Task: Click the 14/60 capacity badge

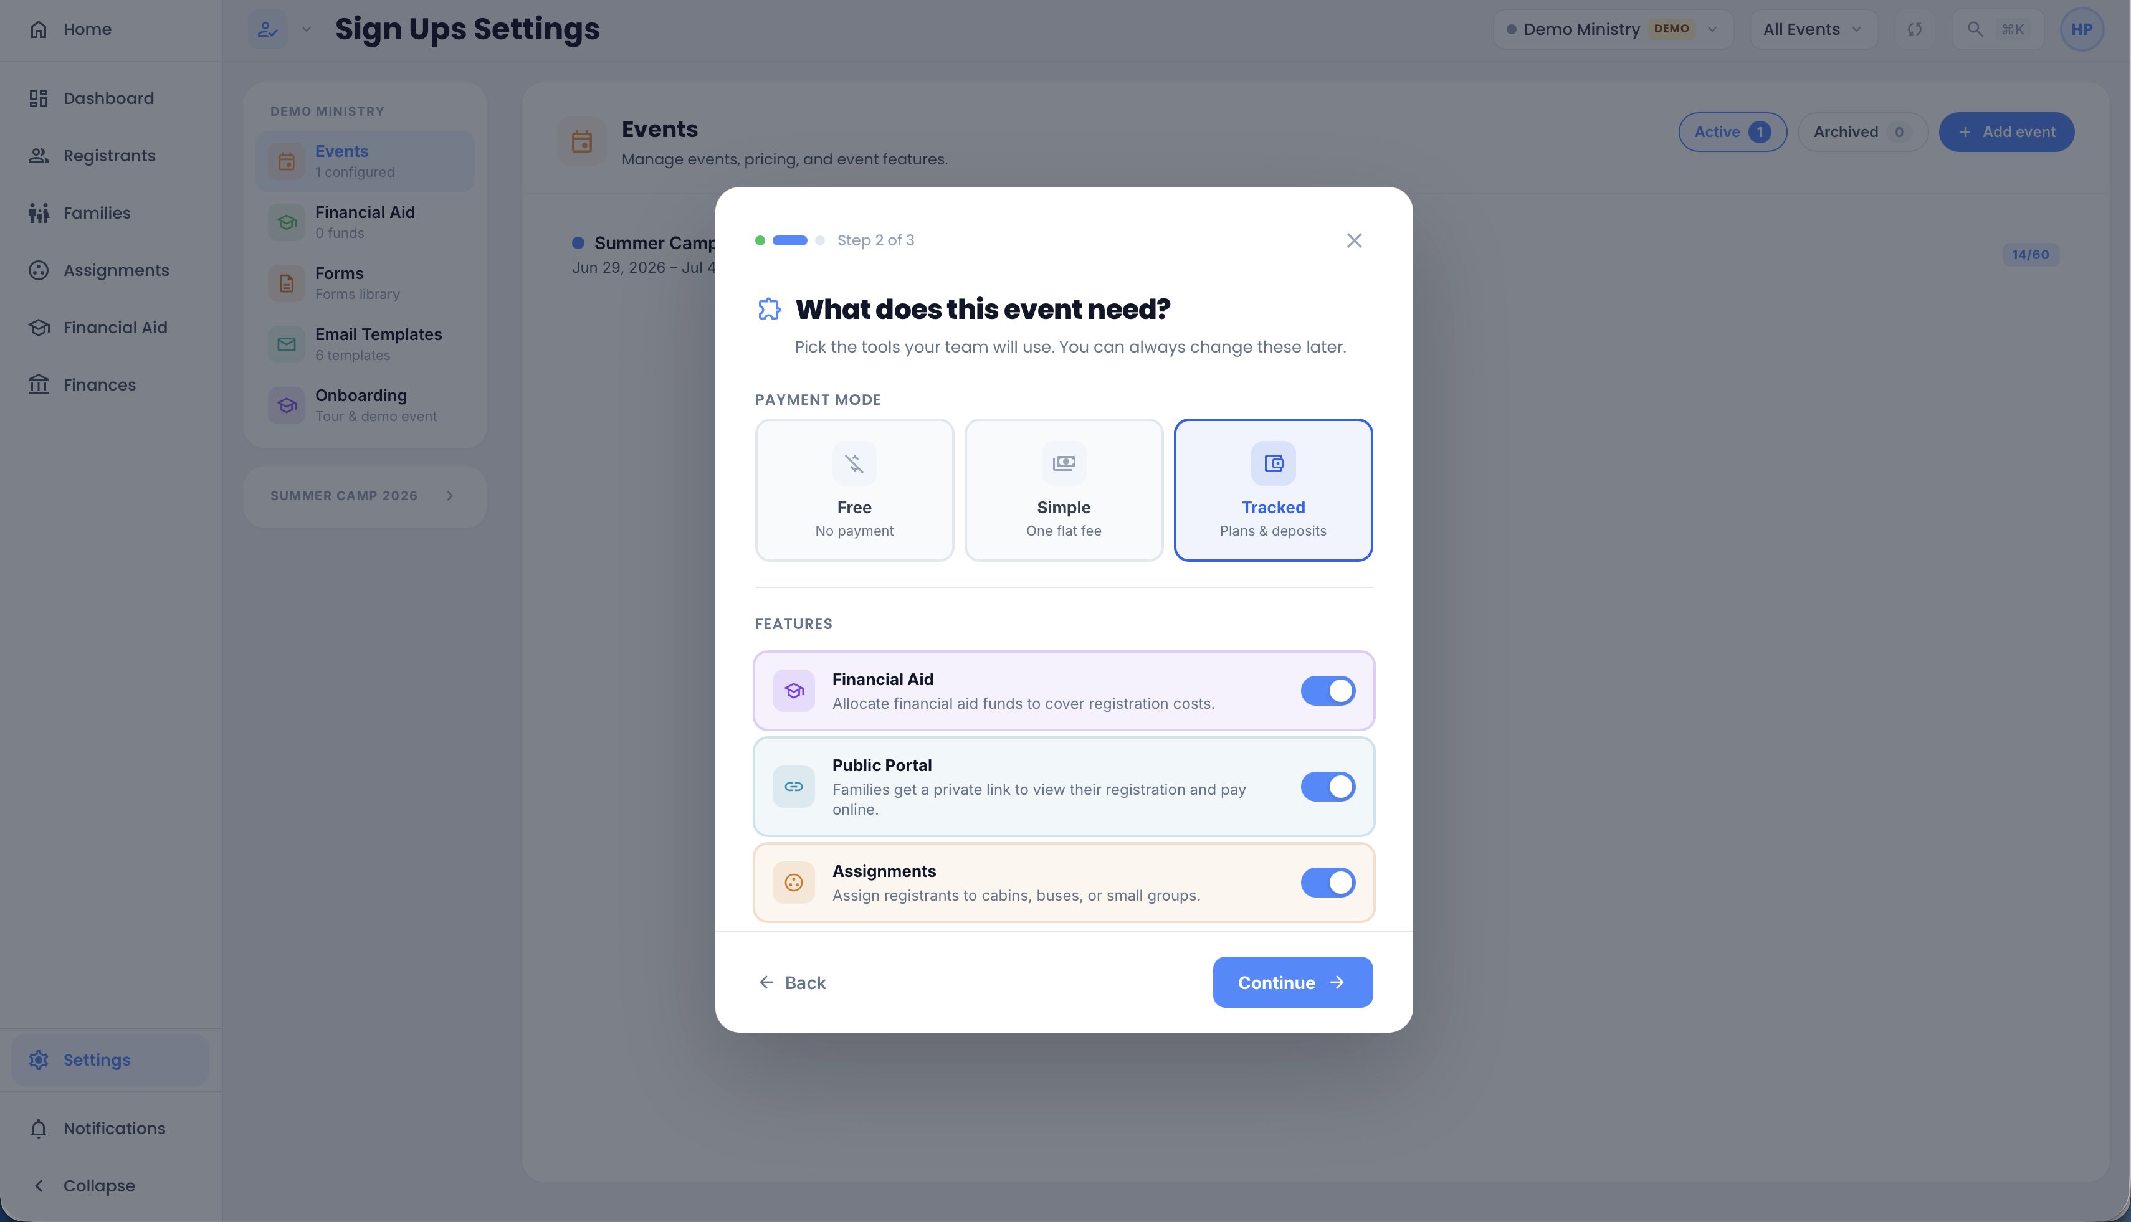Action: tap(2030, 254)
